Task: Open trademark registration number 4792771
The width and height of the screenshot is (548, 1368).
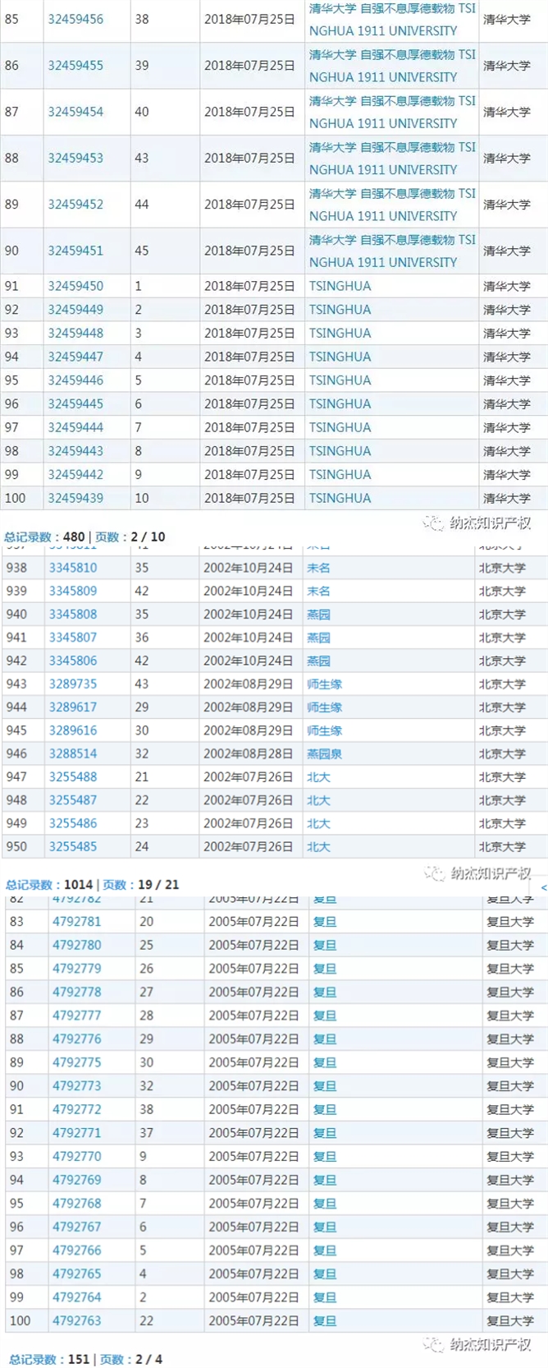Action: coord(77,1133)
